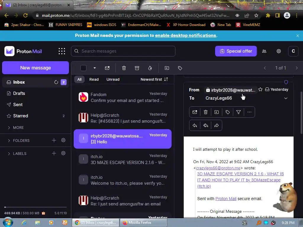Tick the select all messages checkbox

click(x=83, y=68)
